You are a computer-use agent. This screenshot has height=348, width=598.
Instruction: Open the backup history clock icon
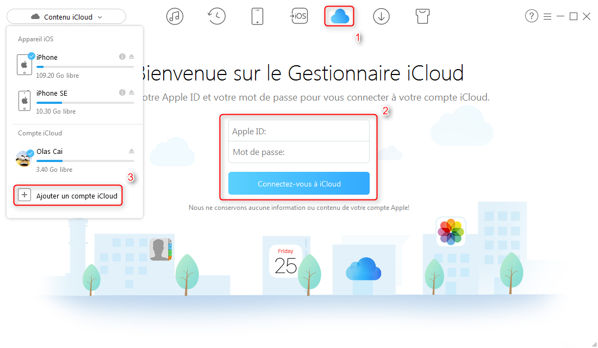tap(216, 16)
